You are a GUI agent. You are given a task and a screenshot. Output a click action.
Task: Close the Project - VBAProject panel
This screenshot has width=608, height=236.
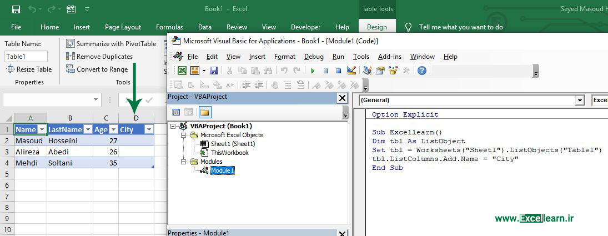point(343,98)
